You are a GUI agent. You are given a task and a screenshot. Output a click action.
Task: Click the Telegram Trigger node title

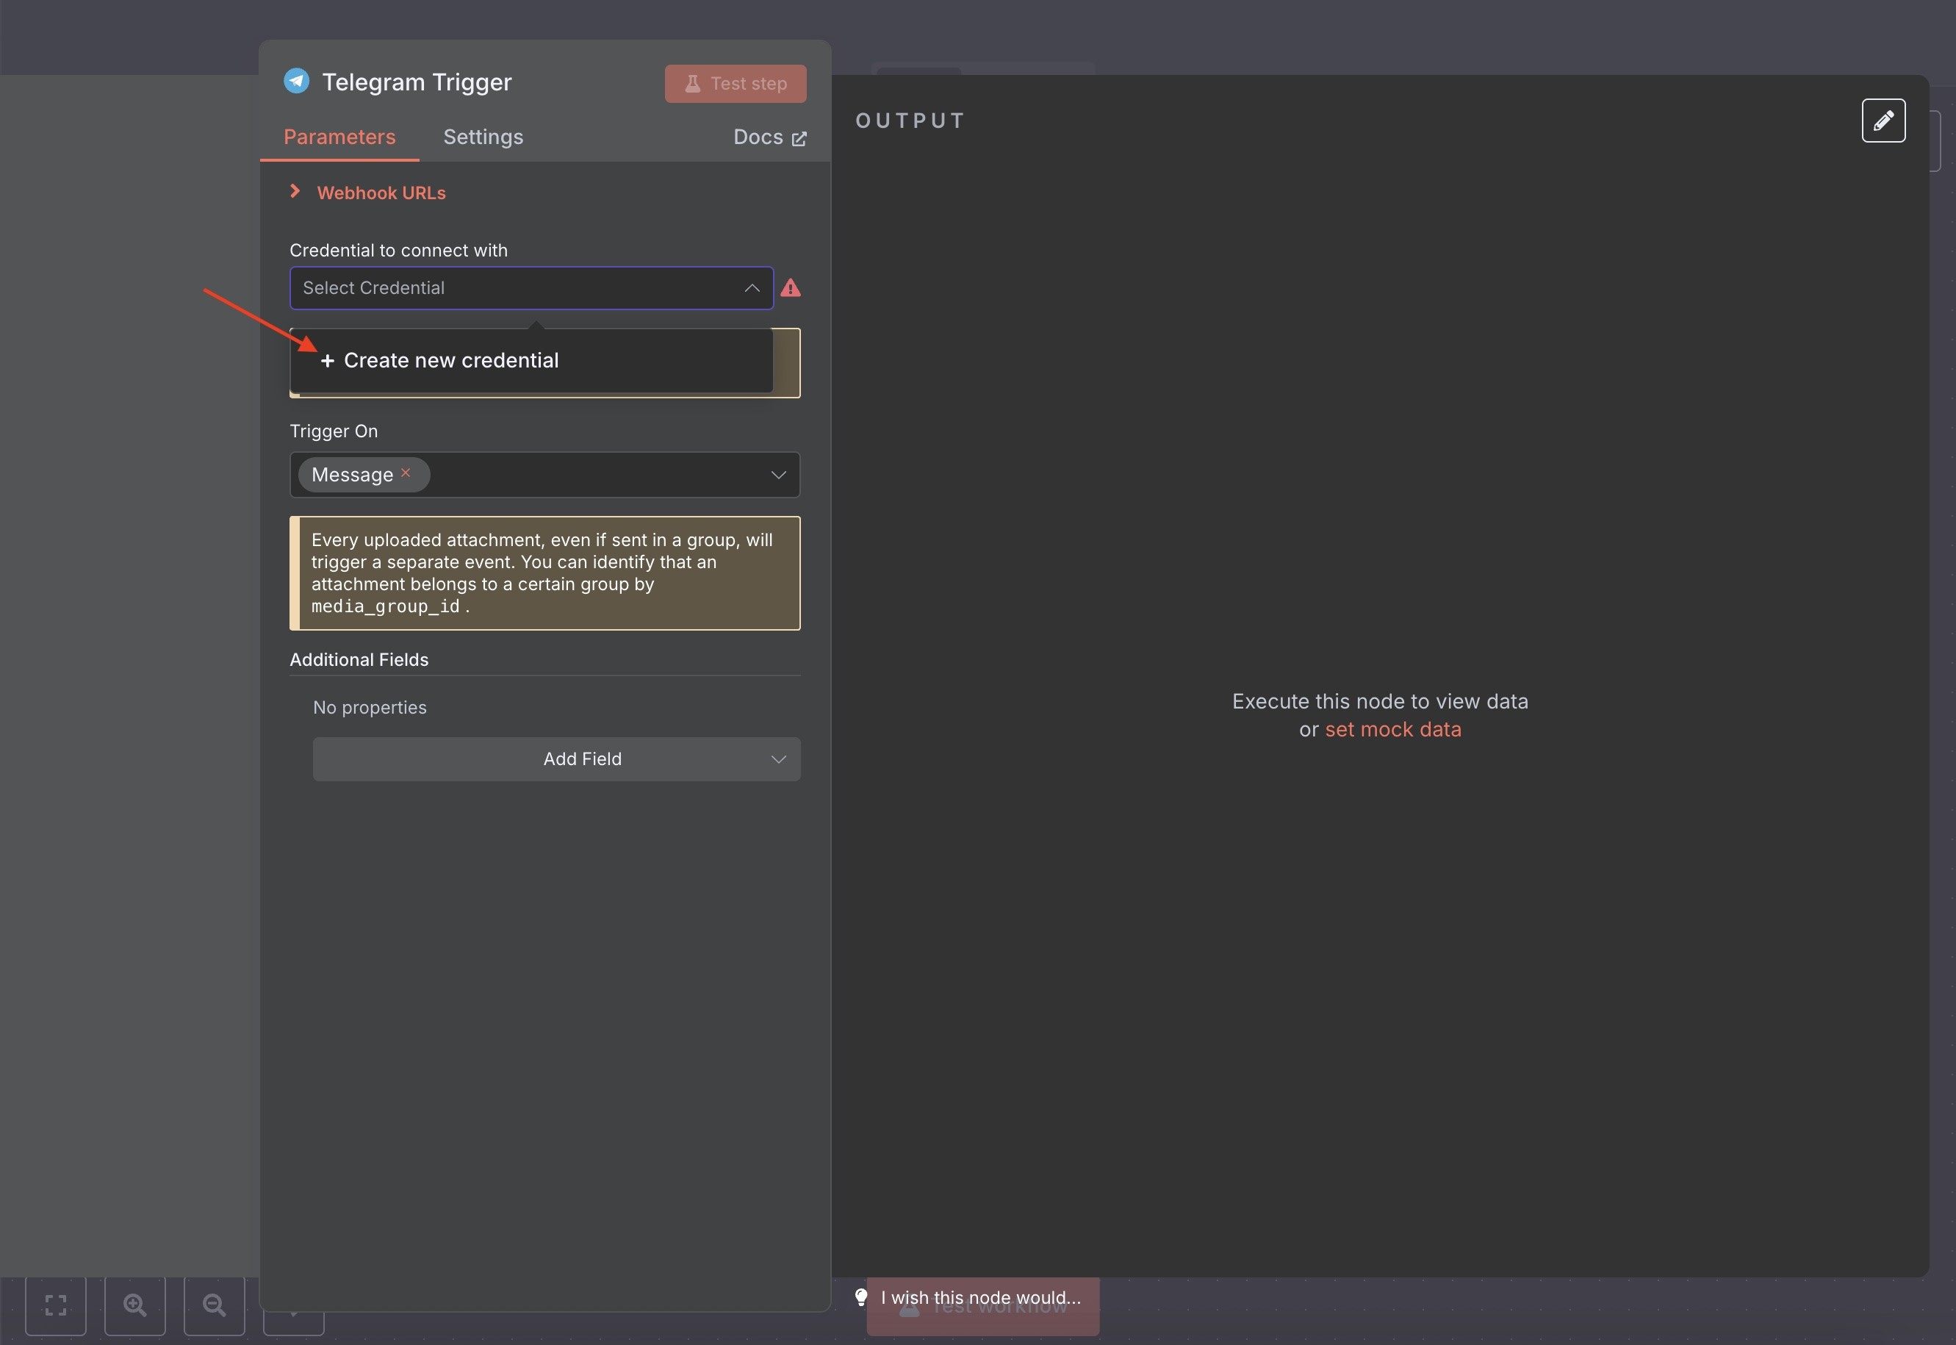pyautogui.click(x=416, y=82)
